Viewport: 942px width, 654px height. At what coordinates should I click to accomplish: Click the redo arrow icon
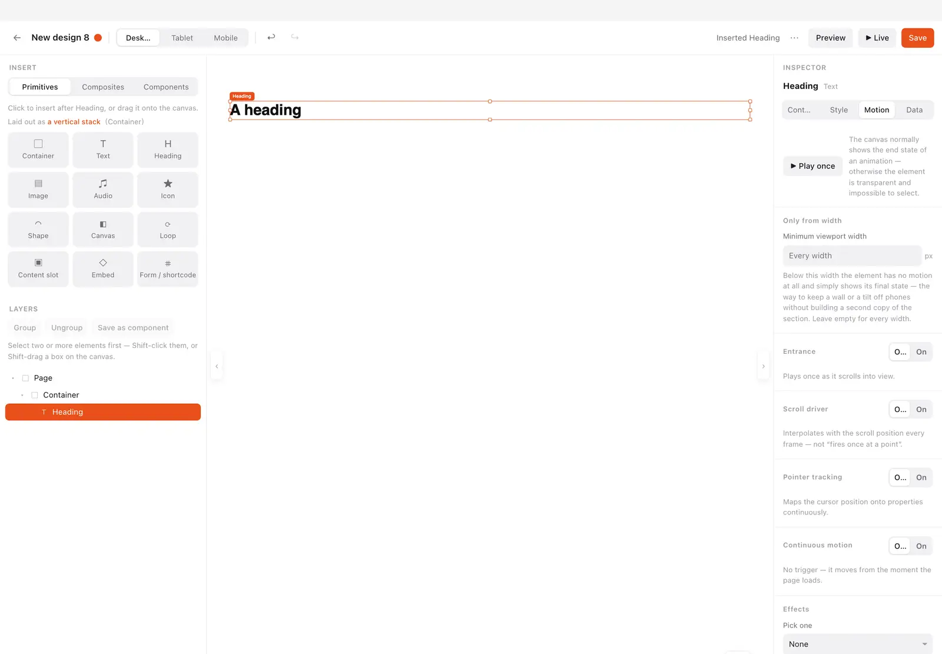tap(295, 37)
